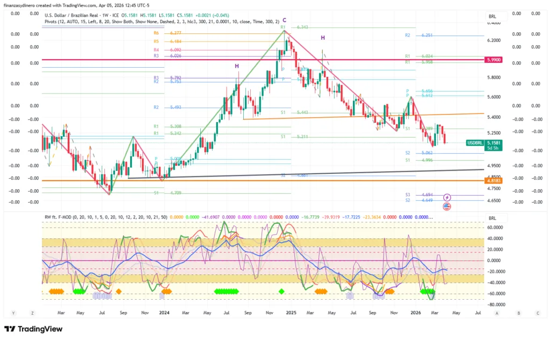This screenshot has height=340, width=551.
Task: Click the Y scale letter at bottom left
Action: pyautogui.click(x=13, y=313)
